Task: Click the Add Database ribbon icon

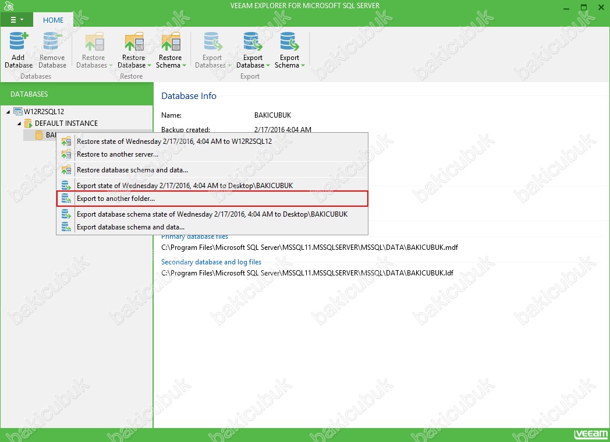Action: [19, 41]
